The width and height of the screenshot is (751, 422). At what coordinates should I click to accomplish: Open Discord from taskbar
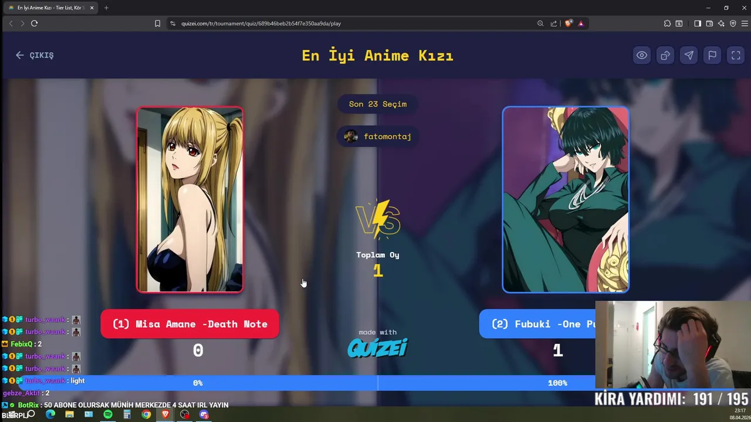(x=204, y=414)
